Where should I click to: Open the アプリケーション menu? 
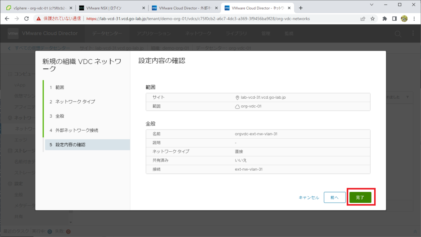point(154,33)
